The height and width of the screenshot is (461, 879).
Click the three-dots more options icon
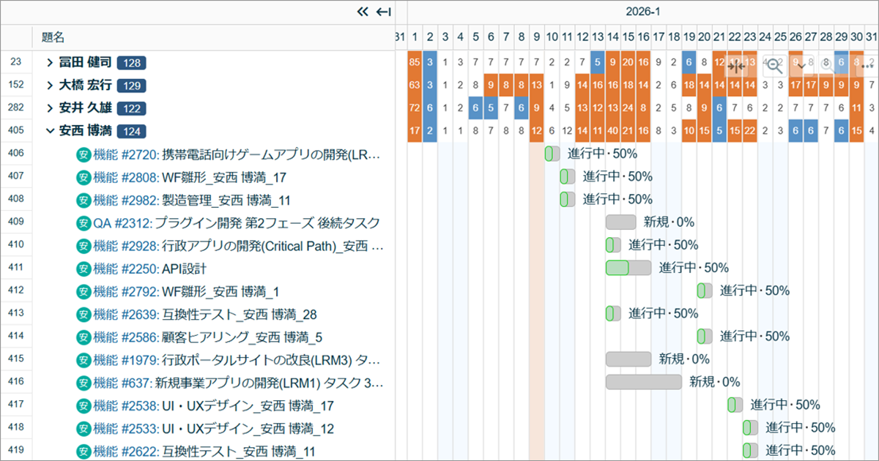point(867,66)
